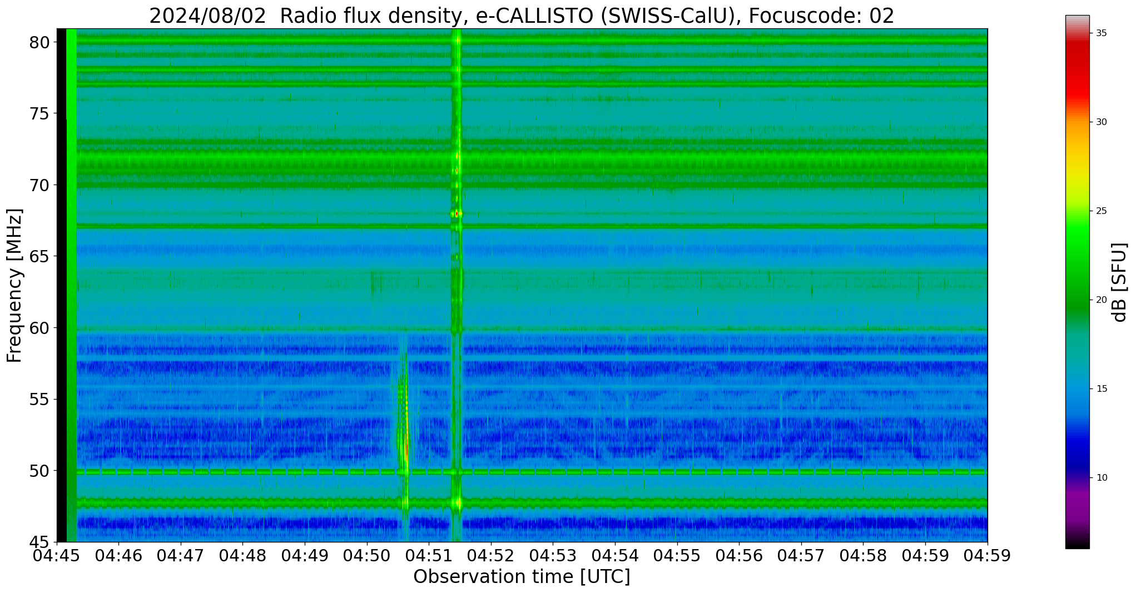Image resolution: width=1136 pixels, height=593 pixels.
Task: Click the 04:47 time tick label
Action: [x=181, y=556]
